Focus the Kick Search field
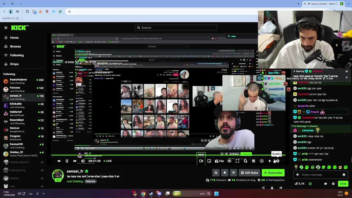The height and width of the screenshot is (198, 352). [x=176, y=28]
